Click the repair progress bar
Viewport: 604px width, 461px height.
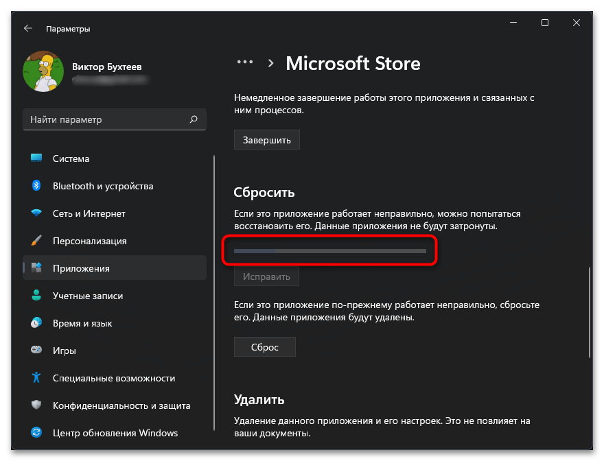pos(329,251)
